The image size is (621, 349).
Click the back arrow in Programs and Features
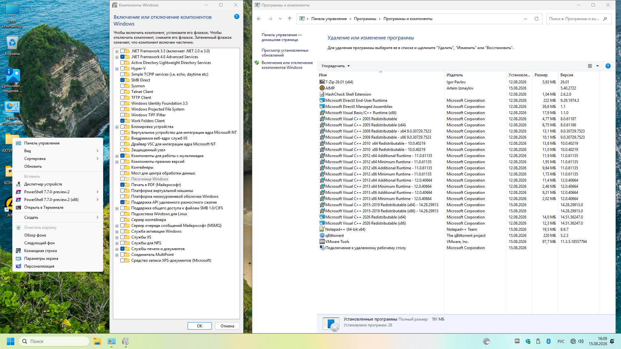pos(259,19)
